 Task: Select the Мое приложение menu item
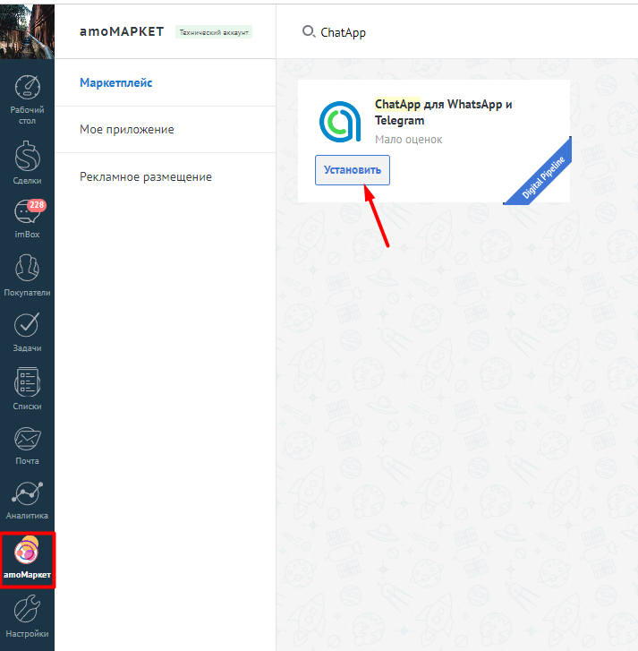[126, 130]
